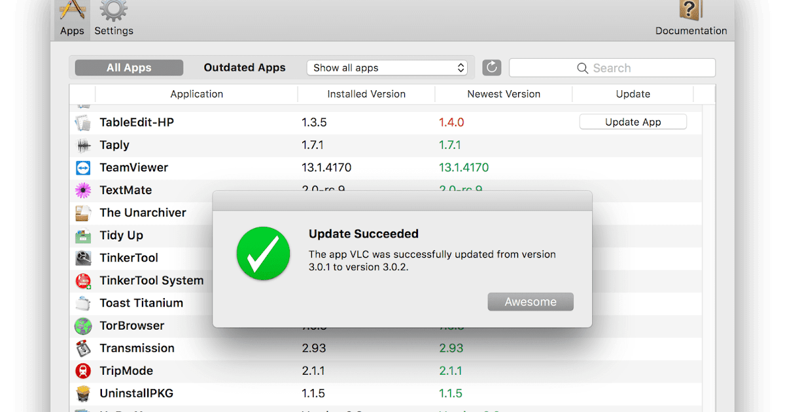This screenshot has height=412, width=785.
Task: Open the Show all apps dropdown
Action: tap(387, 68)
